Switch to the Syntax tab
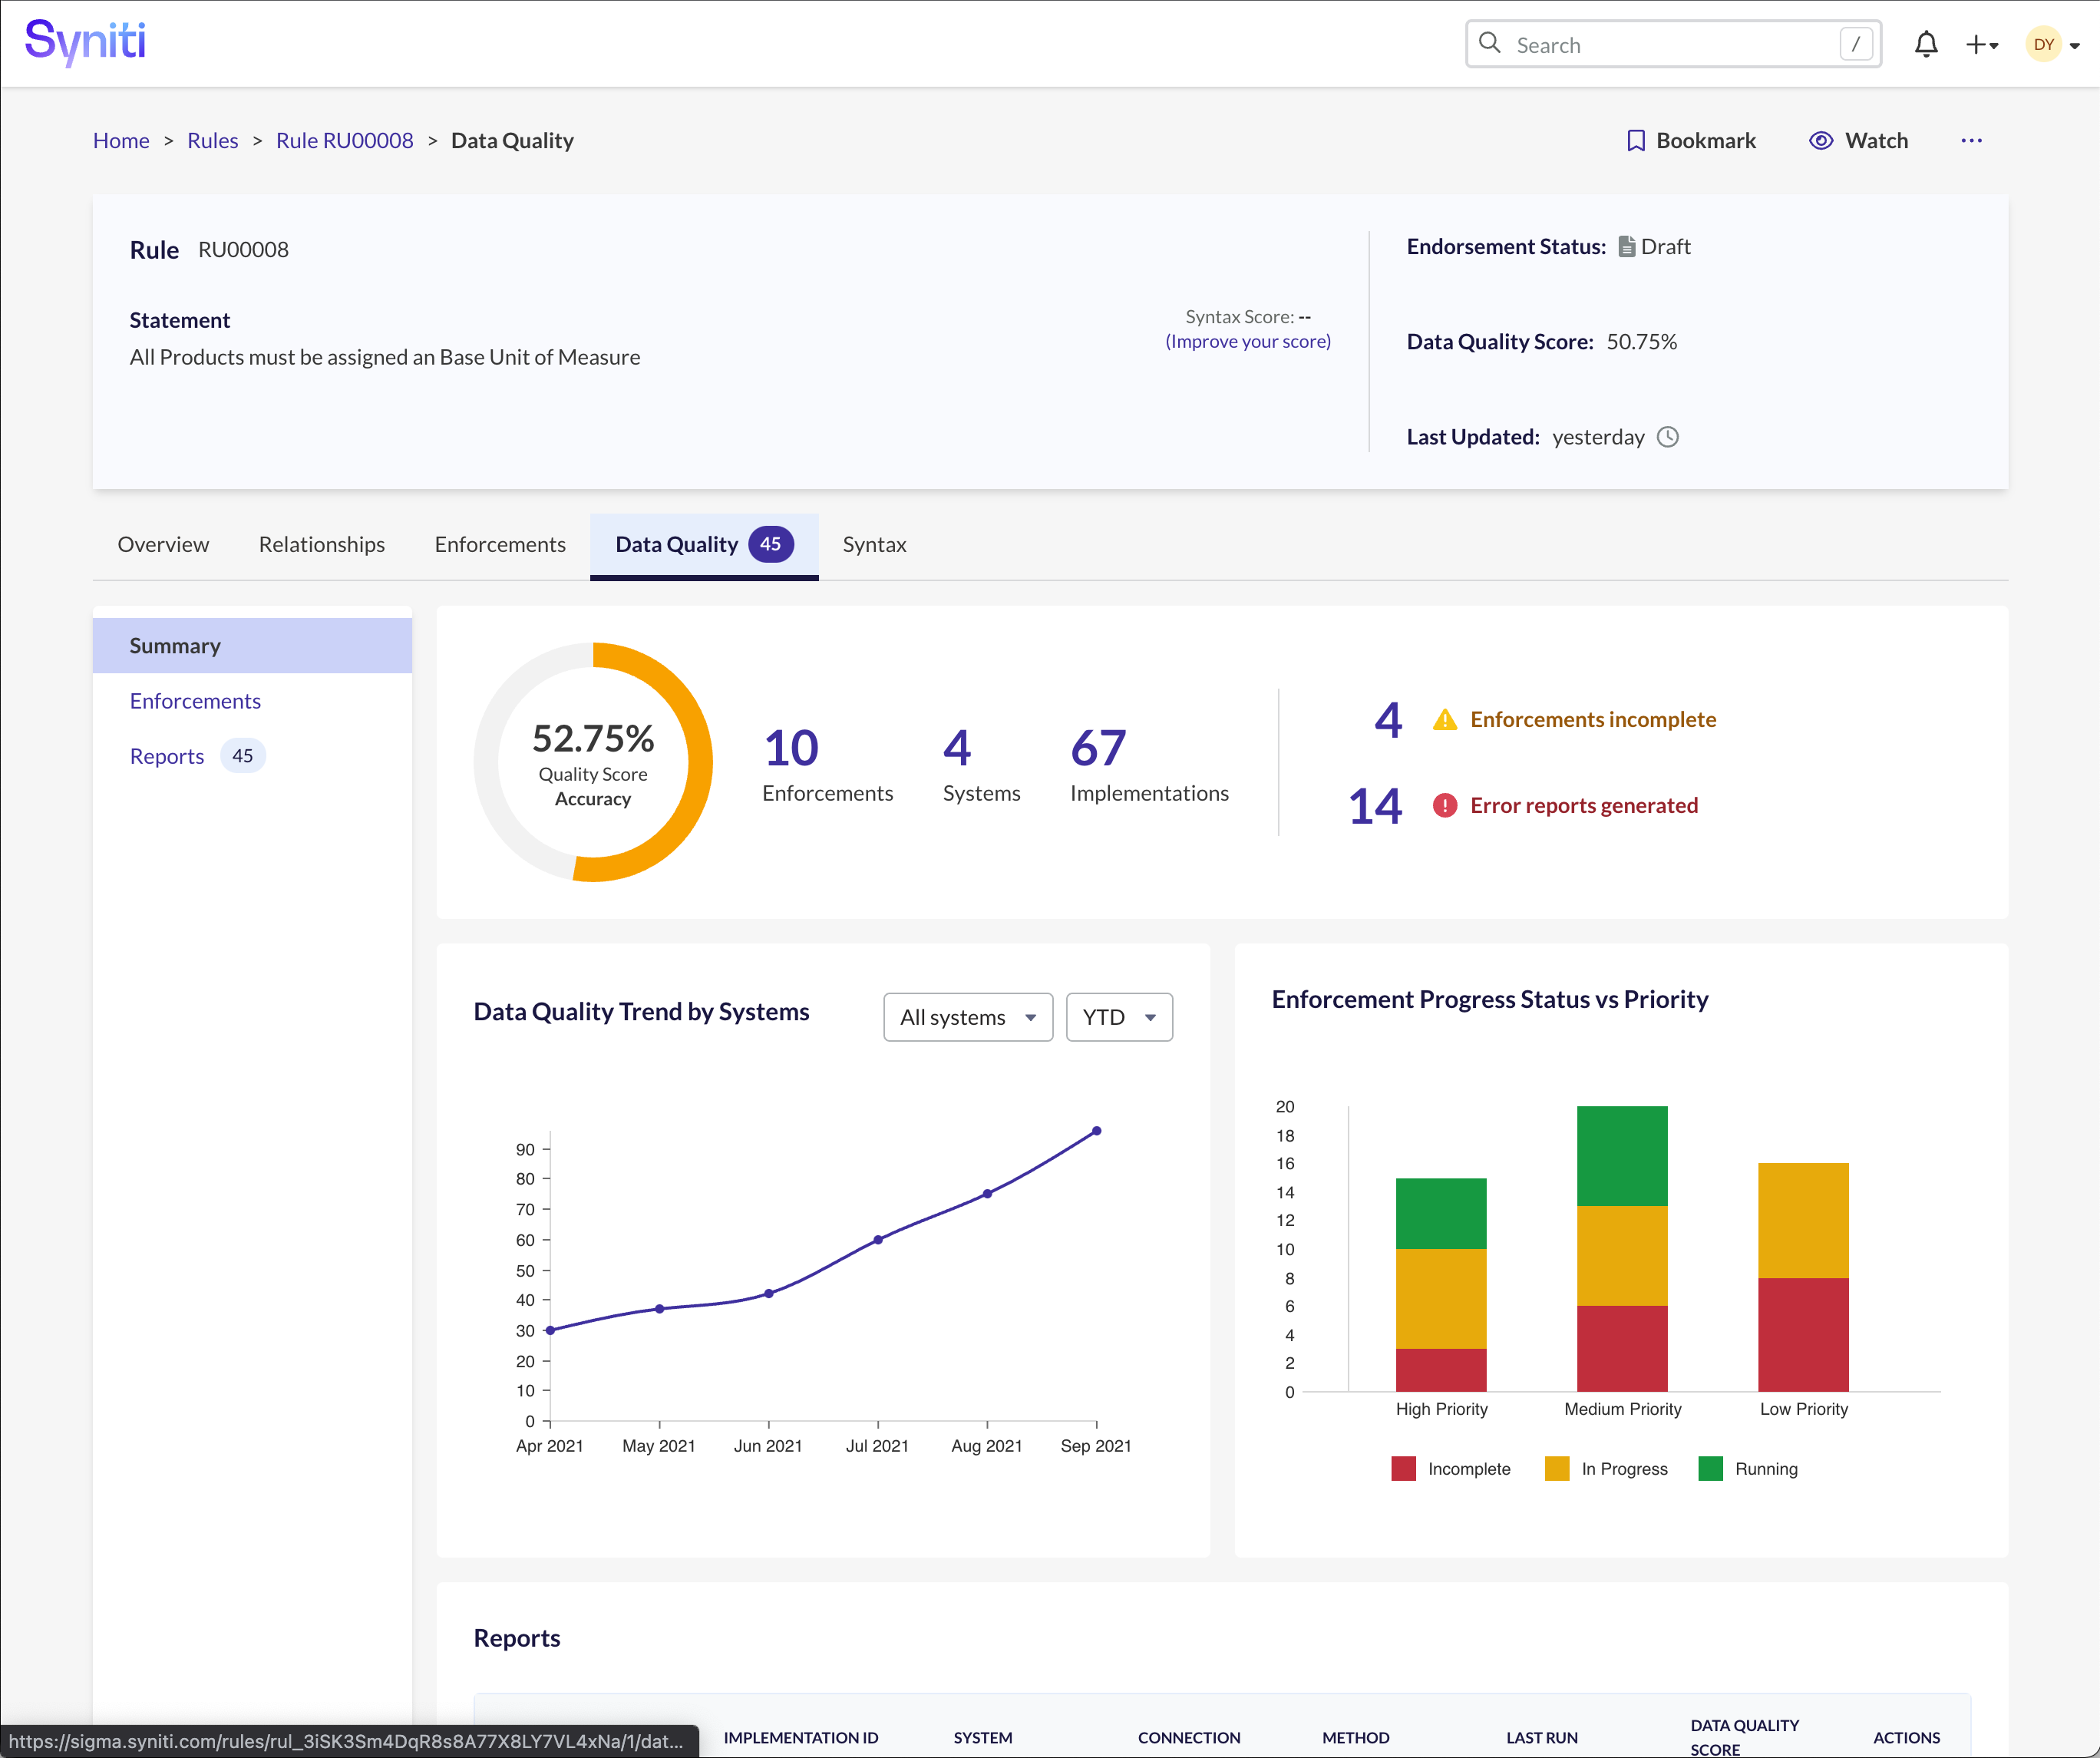This screenshot has height=1758, width=2100. pos(874,545)
